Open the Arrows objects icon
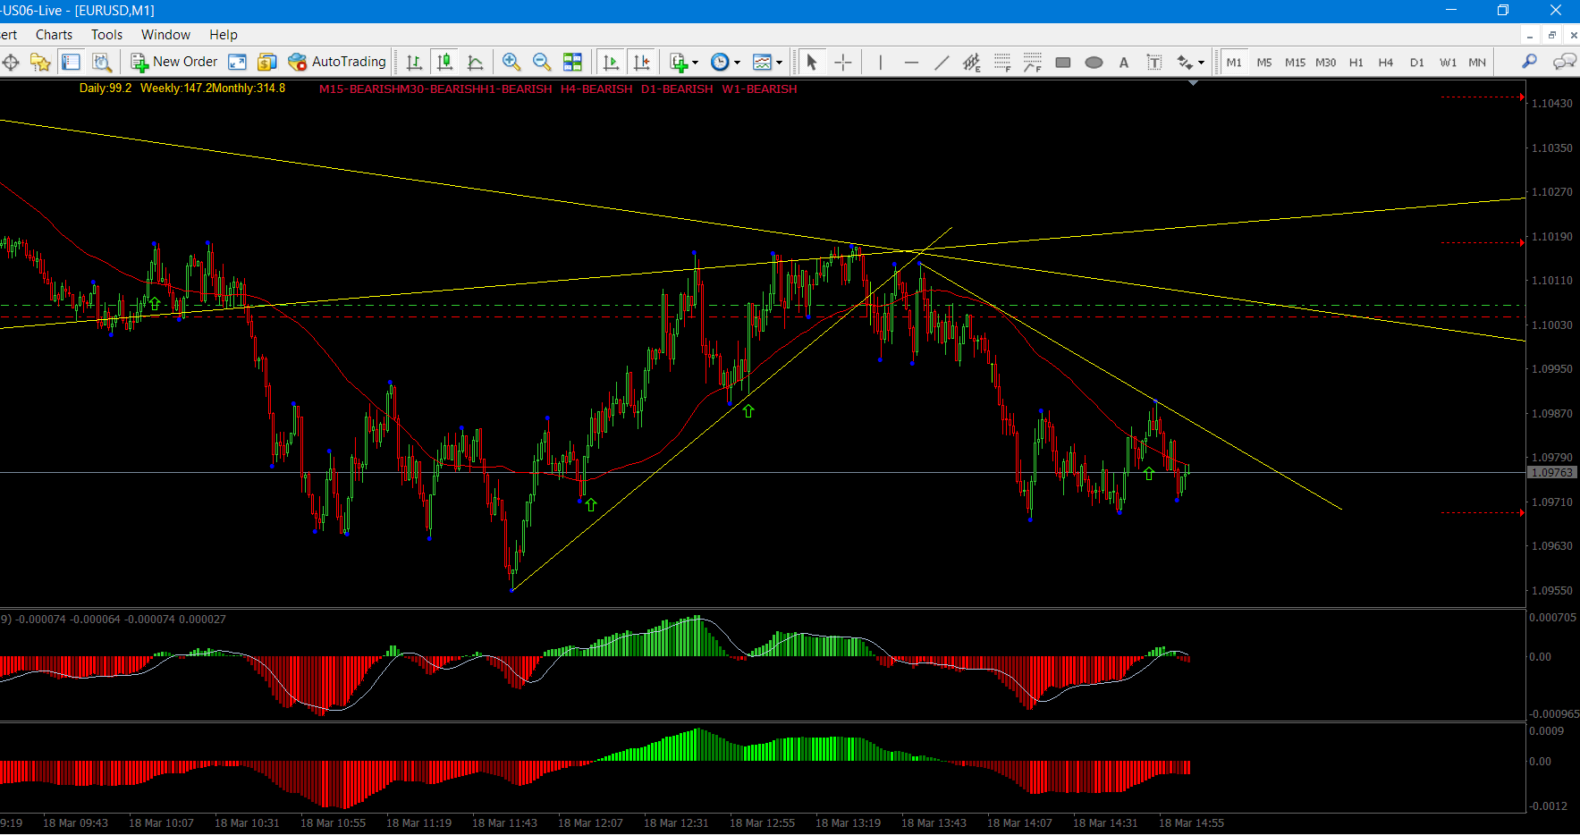 coord(1185,62)
